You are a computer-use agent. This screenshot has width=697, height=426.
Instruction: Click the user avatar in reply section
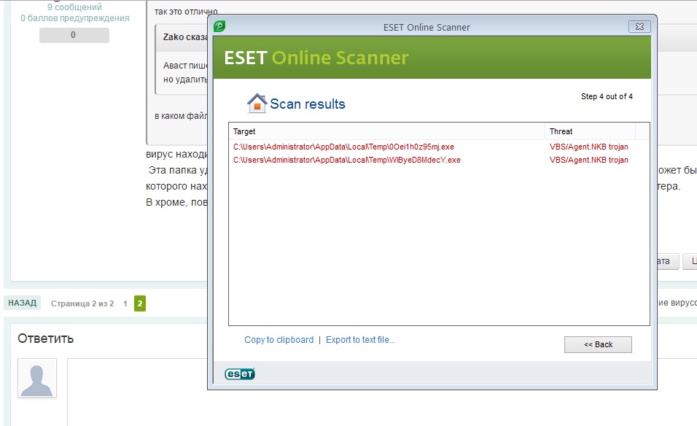37,378
